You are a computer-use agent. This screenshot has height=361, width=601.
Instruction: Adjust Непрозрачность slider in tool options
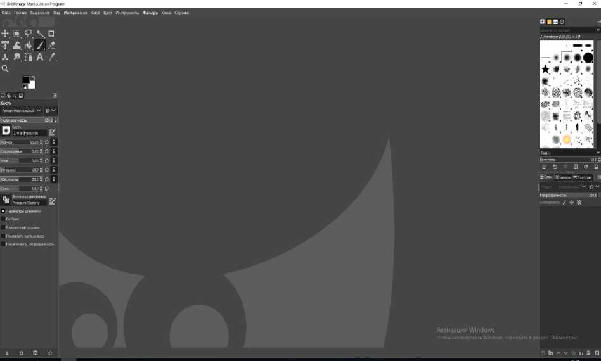29,120
